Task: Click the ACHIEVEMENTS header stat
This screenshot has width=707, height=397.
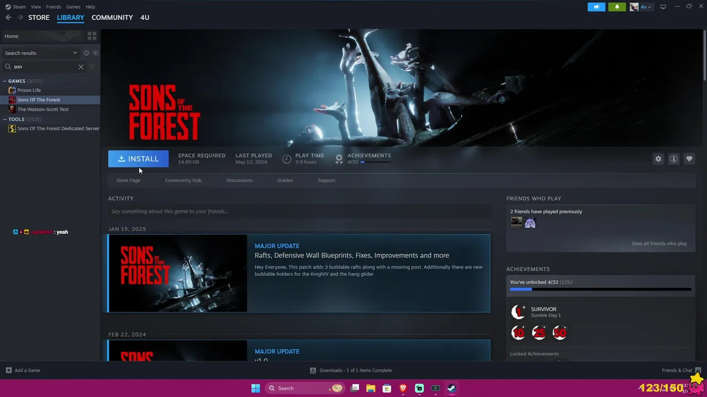Action: click(363, 159)
